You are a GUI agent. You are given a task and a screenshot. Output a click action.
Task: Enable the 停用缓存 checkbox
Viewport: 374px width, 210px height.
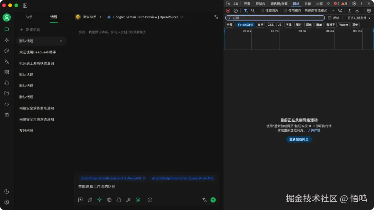coord(285,11)
